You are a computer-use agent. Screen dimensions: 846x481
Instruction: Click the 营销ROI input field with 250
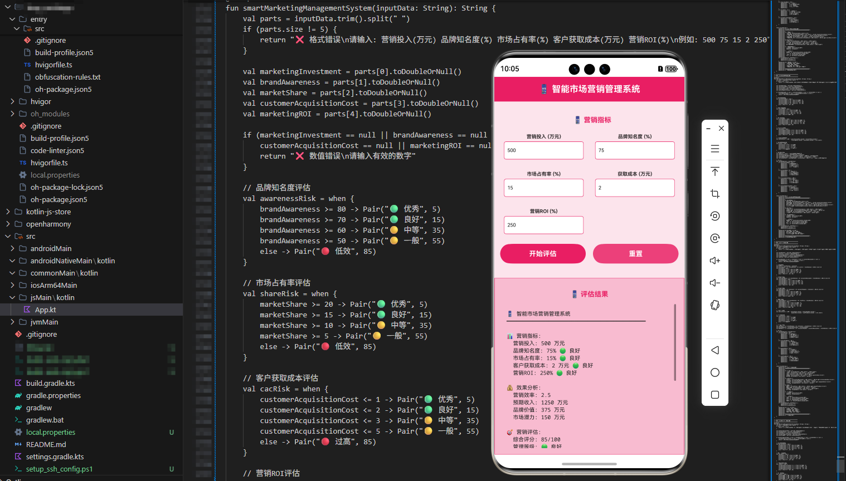543,225
